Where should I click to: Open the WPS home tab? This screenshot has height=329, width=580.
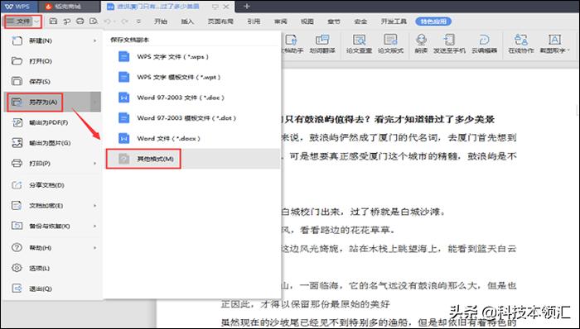pos(18,7)
